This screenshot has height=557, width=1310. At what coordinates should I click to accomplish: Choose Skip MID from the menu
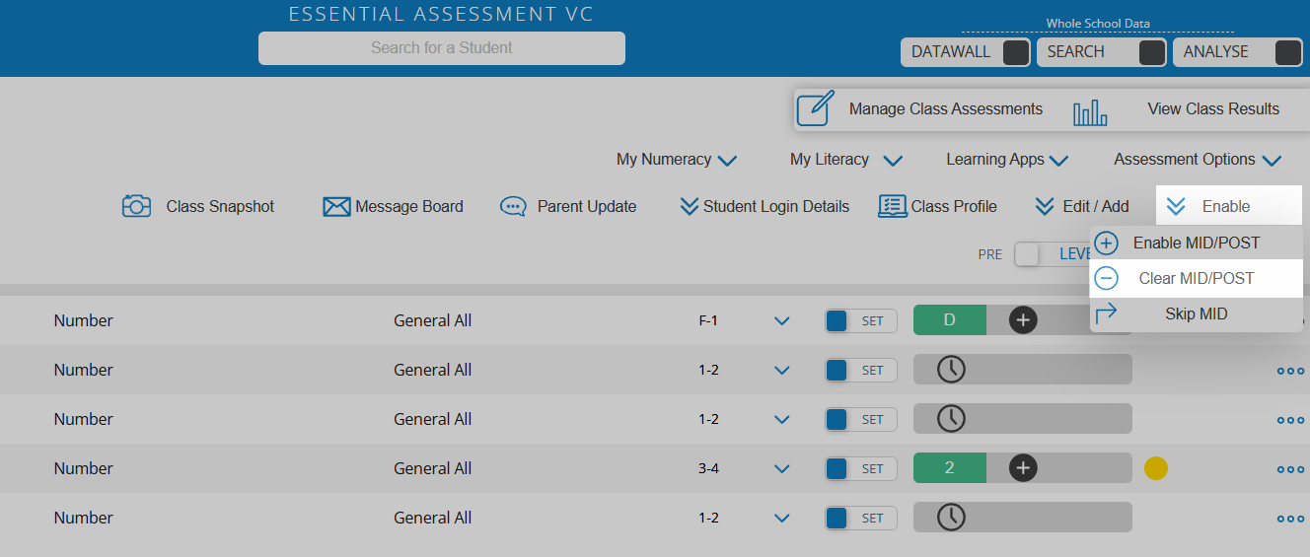1196,314
